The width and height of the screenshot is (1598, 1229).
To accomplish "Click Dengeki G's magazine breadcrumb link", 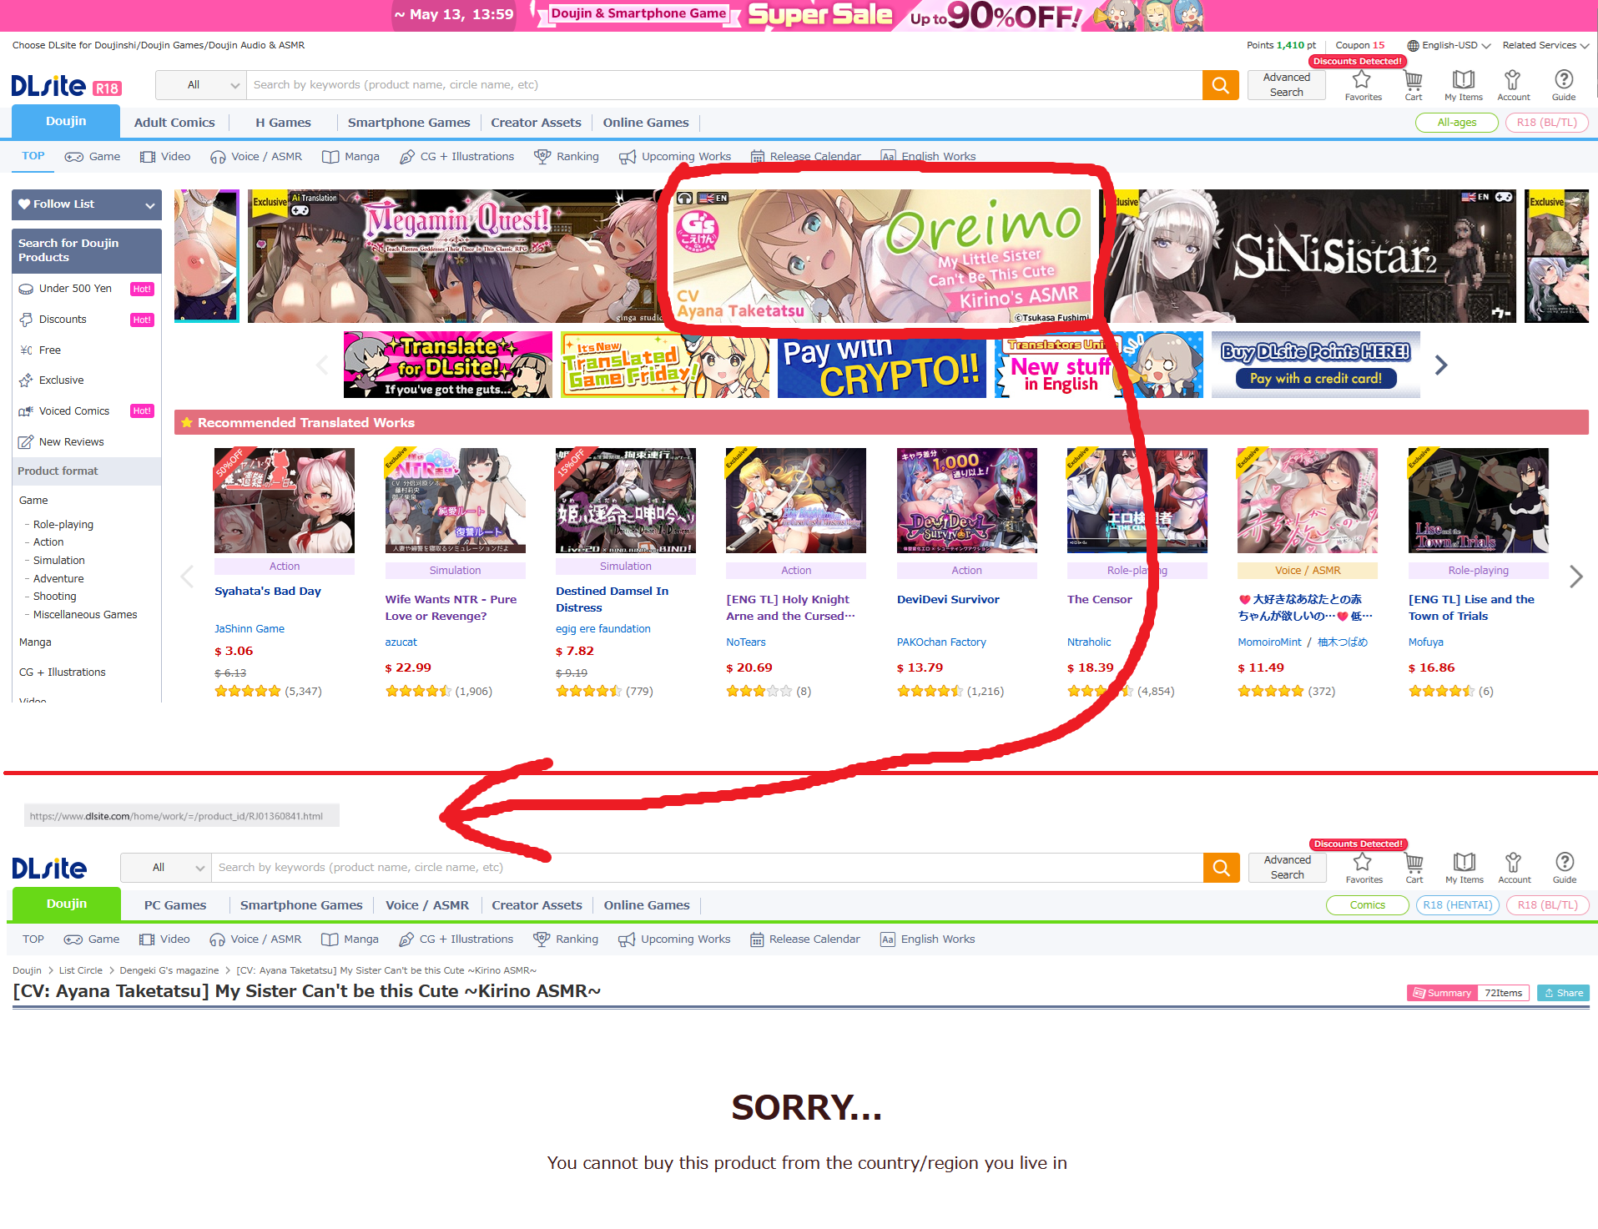I will [x=169, y=970].
